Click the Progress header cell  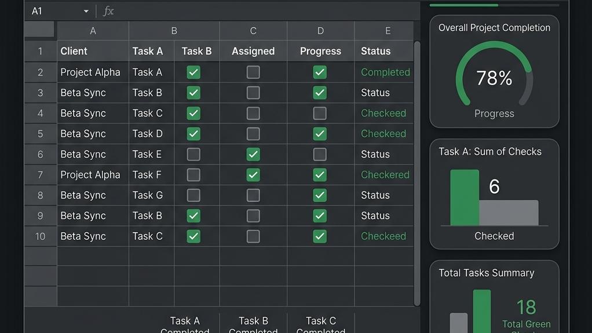point(320,51)
